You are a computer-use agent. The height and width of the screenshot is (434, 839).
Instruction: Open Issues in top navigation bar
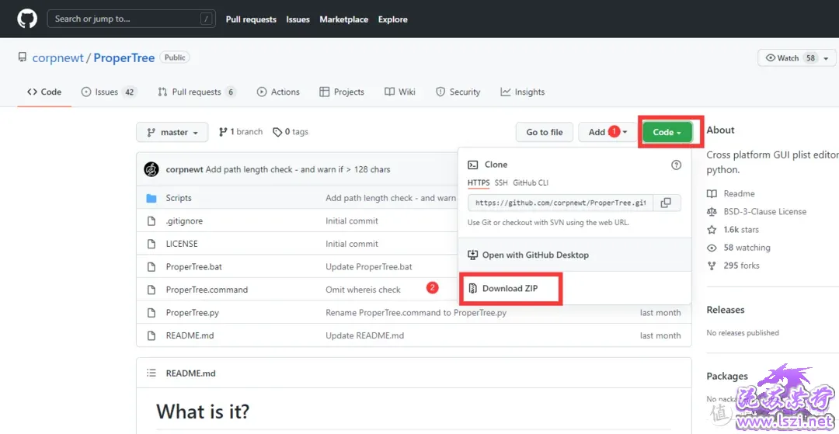point(298,19)
